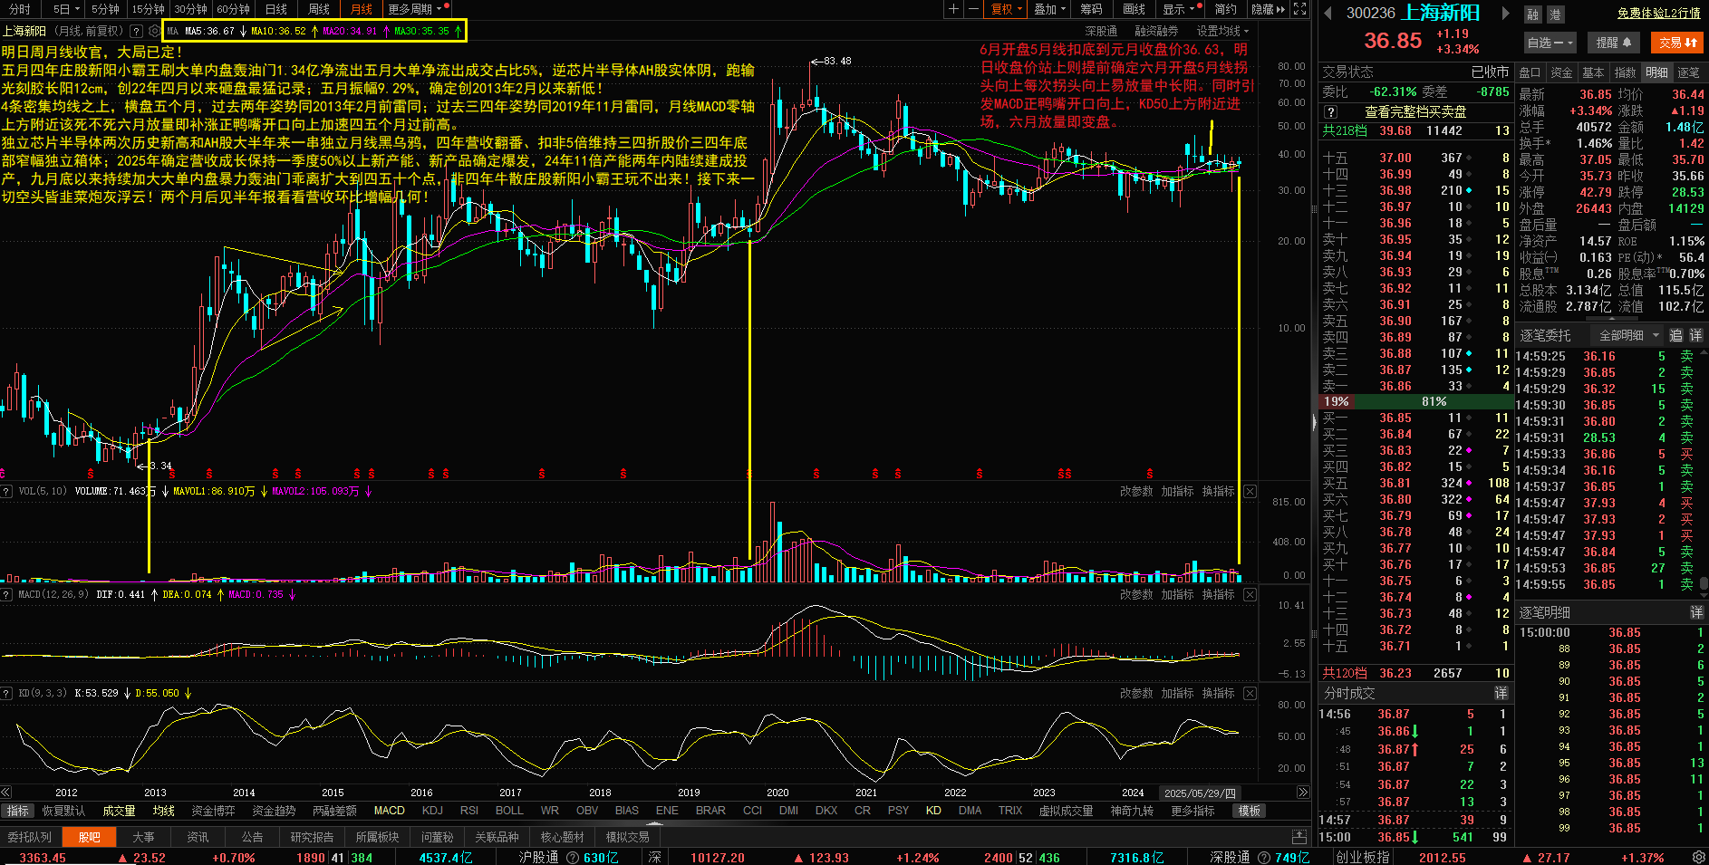This screenshot has height=865, width=1709.
Task: Expand the bottom info panel icon
Action: [1299, 837]
